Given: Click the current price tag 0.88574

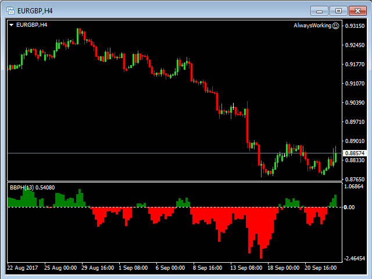Looking at the screenshot, I should (355, 153).
